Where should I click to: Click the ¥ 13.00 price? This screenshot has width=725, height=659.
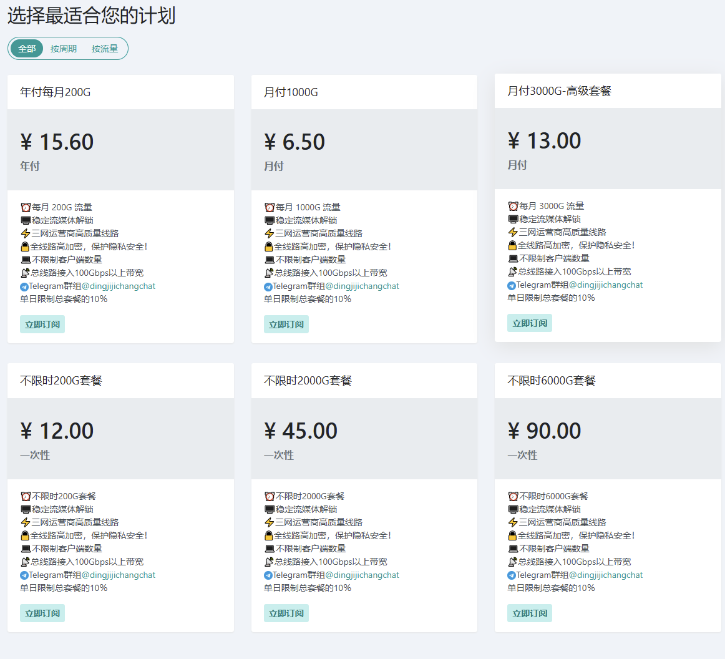tap(544, 140)
